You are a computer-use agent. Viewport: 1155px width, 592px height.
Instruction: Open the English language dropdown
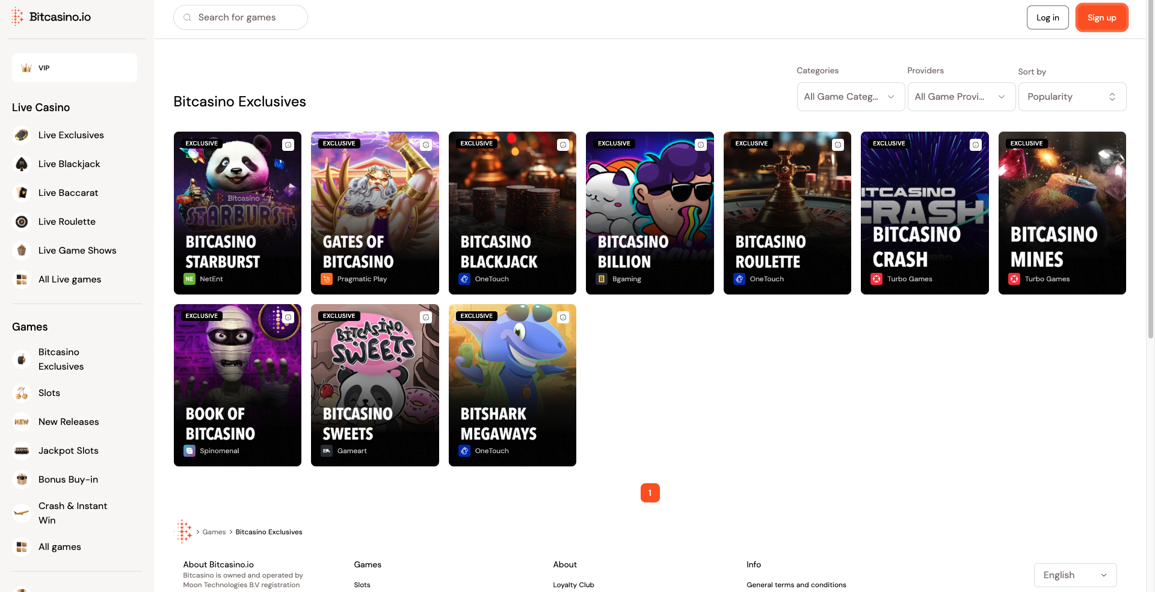pyautogui.click(x=1075, y=575)
